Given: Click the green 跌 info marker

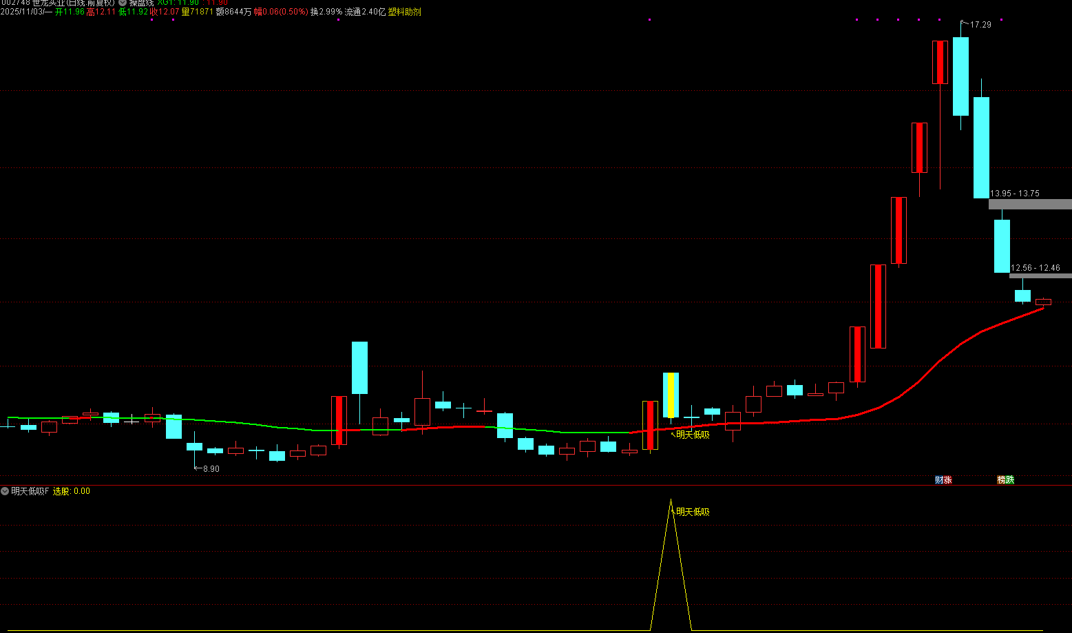Looking at the screenshot, I should pos(1010,480).
